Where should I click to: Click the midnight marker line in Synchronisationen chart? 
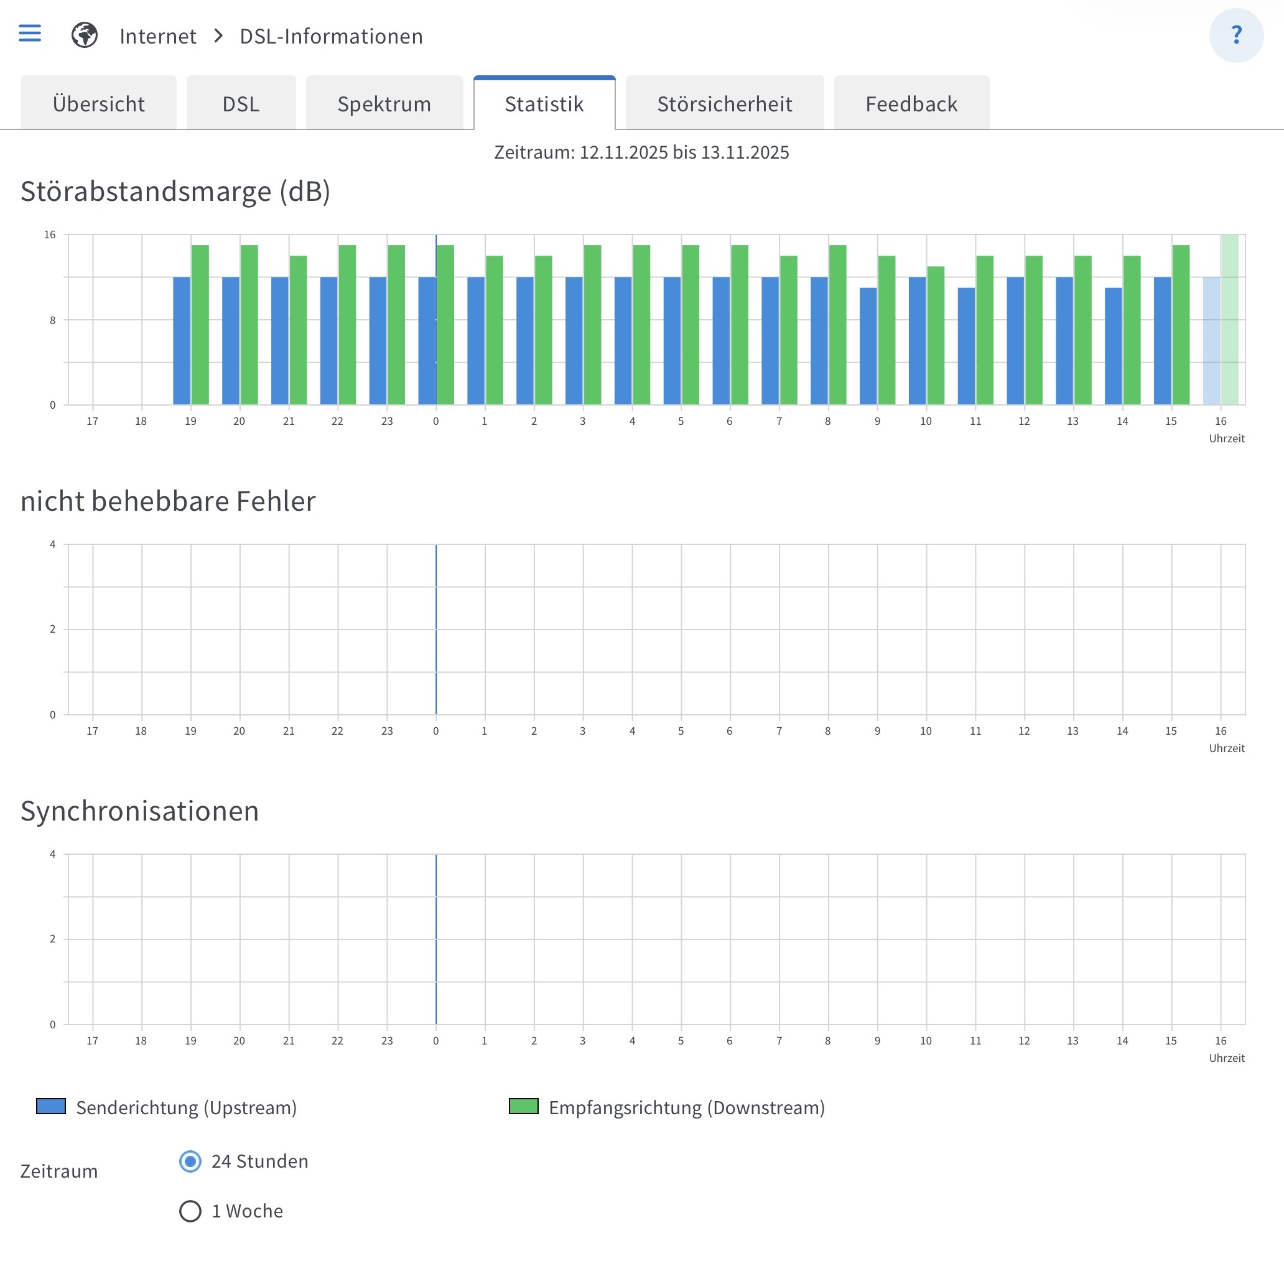tap(435, 939)
